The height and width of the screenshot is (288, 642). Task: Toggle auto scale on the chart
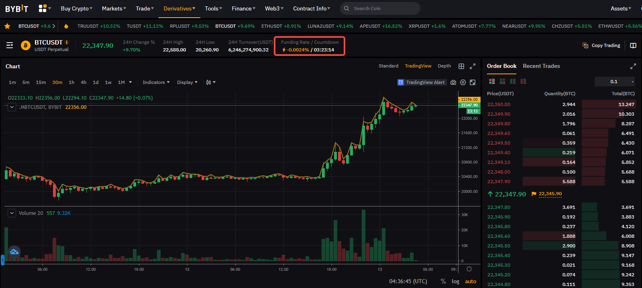[470, 281]
